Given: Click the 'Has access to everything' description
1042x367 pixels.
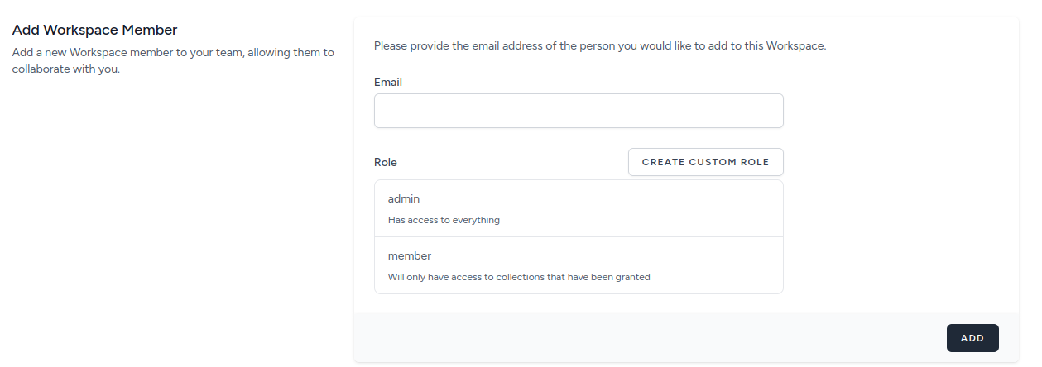Looking at the screenshot, I should tap(444, 221).
